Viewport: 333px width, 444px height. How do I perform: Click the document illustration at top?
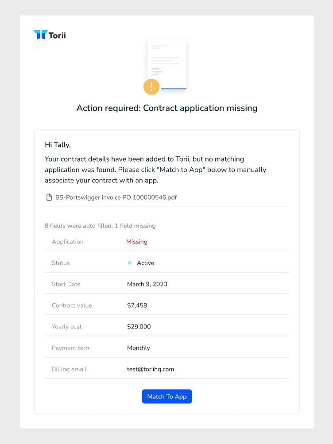tap(167, 65)
